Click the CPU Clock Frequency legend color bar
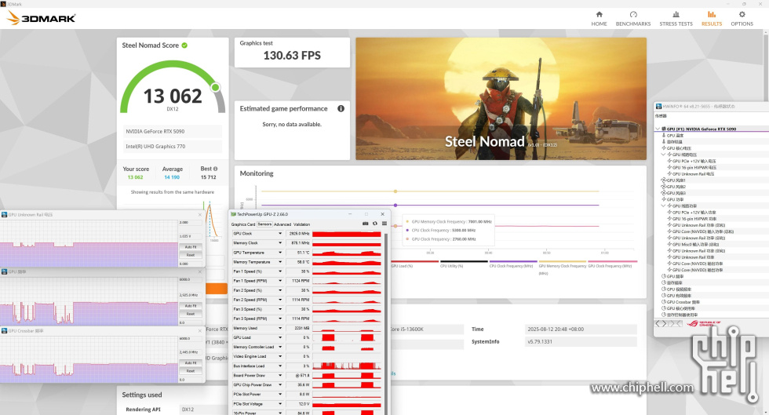This screenshot has width=769, height=415. tap(513, 261)
